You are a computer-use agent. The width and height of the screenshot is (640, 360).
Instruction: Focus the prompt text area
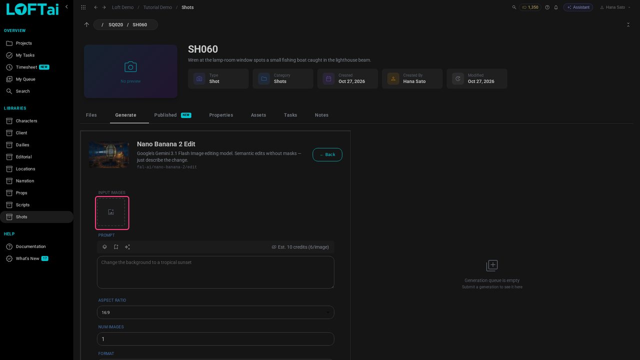click(x=215, y=272)
